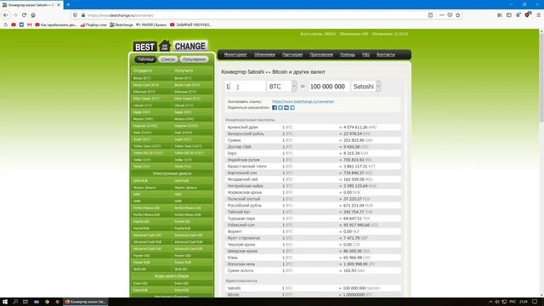Open the Контакты menu item
The image size is (544, 306).
(x=385, y=54)
